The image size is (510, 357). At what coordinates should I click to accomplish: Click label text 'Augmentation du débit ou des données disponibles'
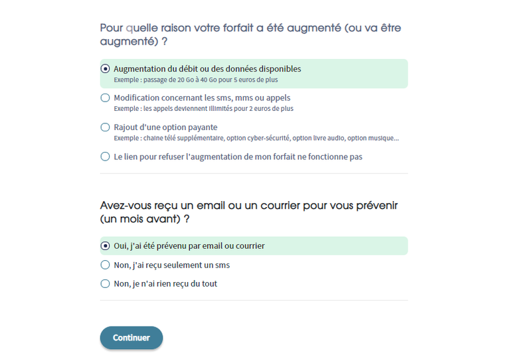207,69
